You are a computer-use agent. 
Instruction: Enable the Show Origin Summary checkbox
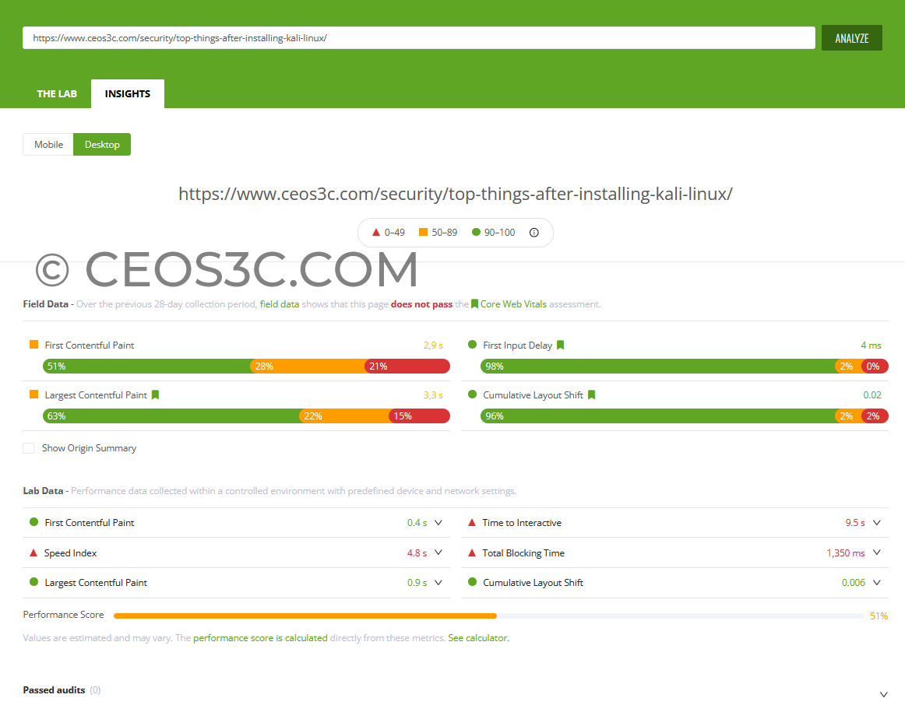[28, 448]
